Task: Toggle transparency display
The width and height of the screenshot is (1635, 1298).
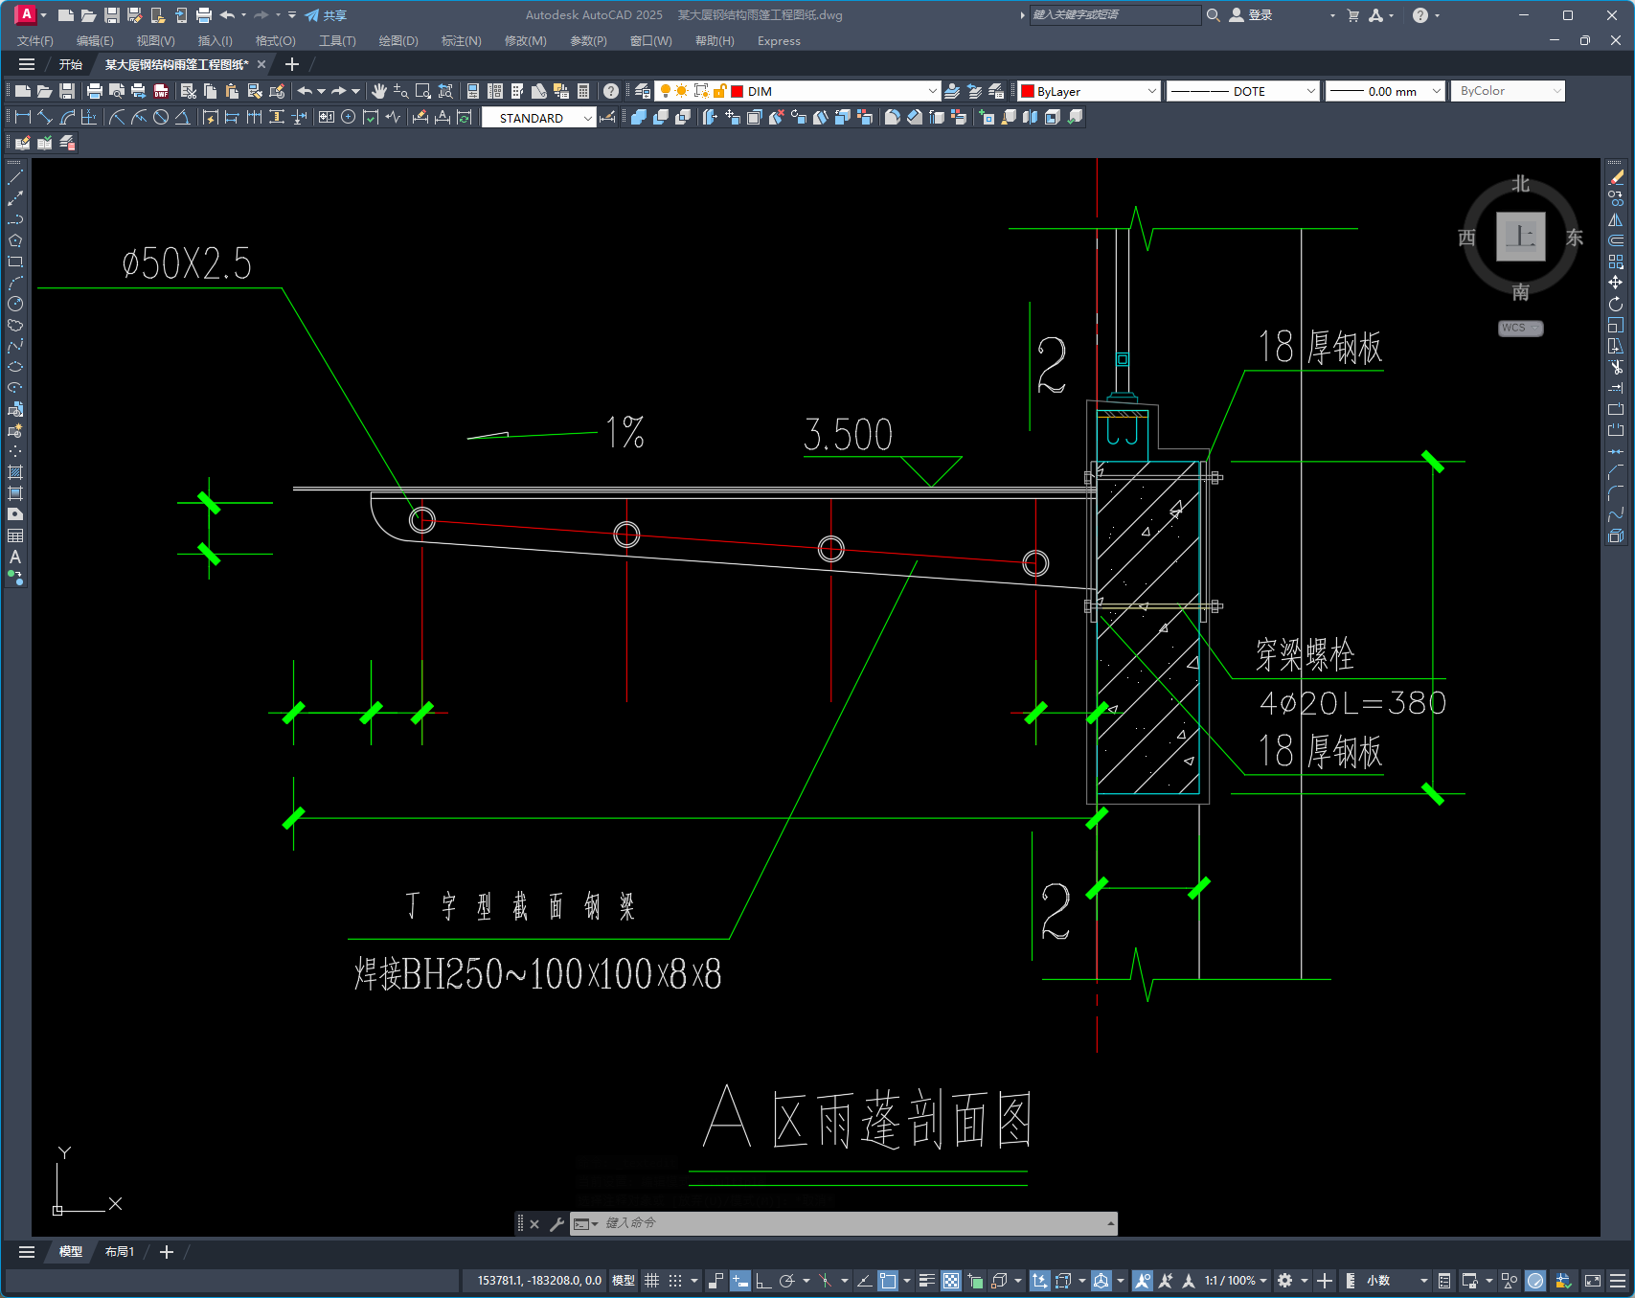Action: click(951, 1281)
